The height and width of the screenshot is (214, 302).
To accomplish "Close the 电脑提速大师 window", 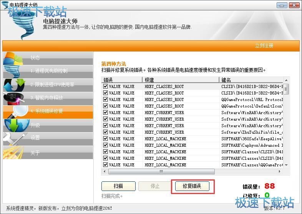I will (294, 5).
